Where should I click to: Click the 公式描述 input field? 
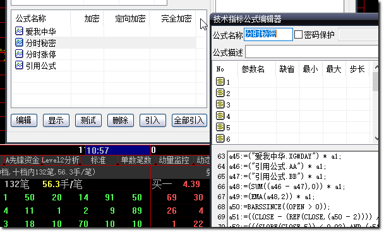coord(311,52)
